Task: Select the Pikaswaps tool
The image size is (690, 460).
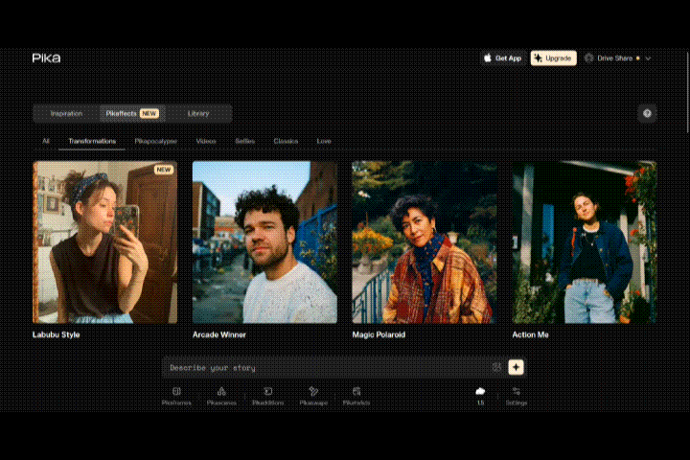Action: (313, 396)
